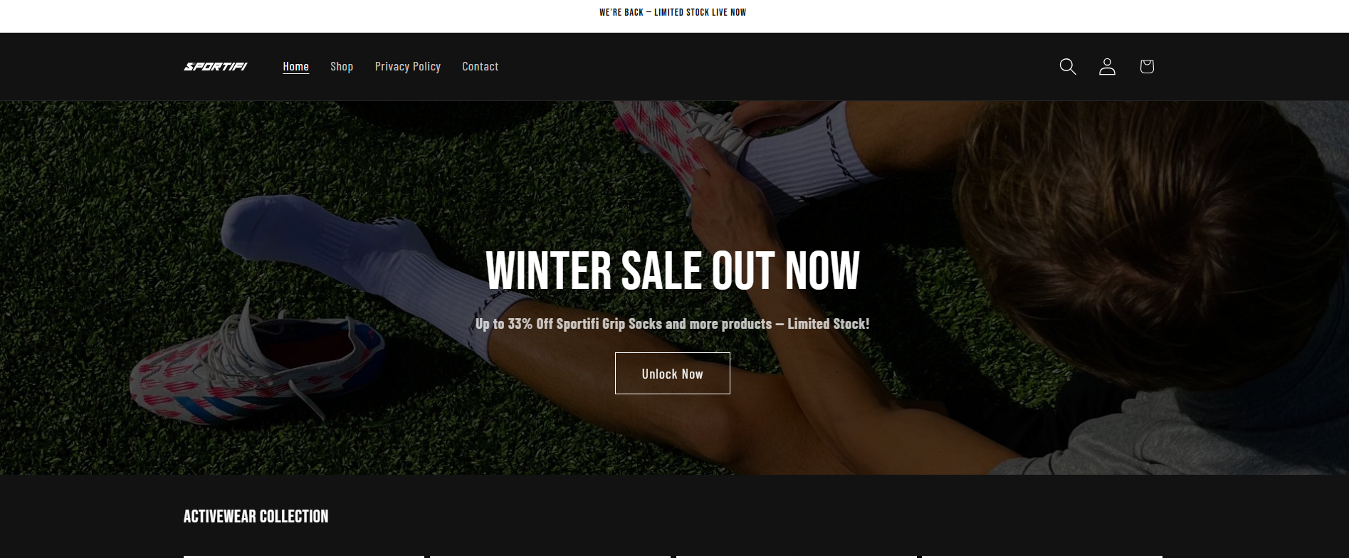
Task: Go to the Home menu item
Action: point(295,66)
